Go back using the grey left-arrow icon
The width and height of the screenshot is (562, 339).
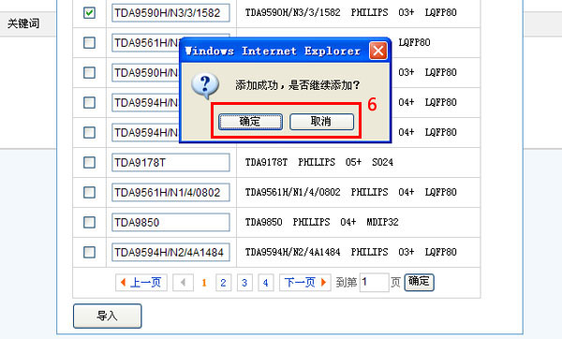[x=184, y=283]
